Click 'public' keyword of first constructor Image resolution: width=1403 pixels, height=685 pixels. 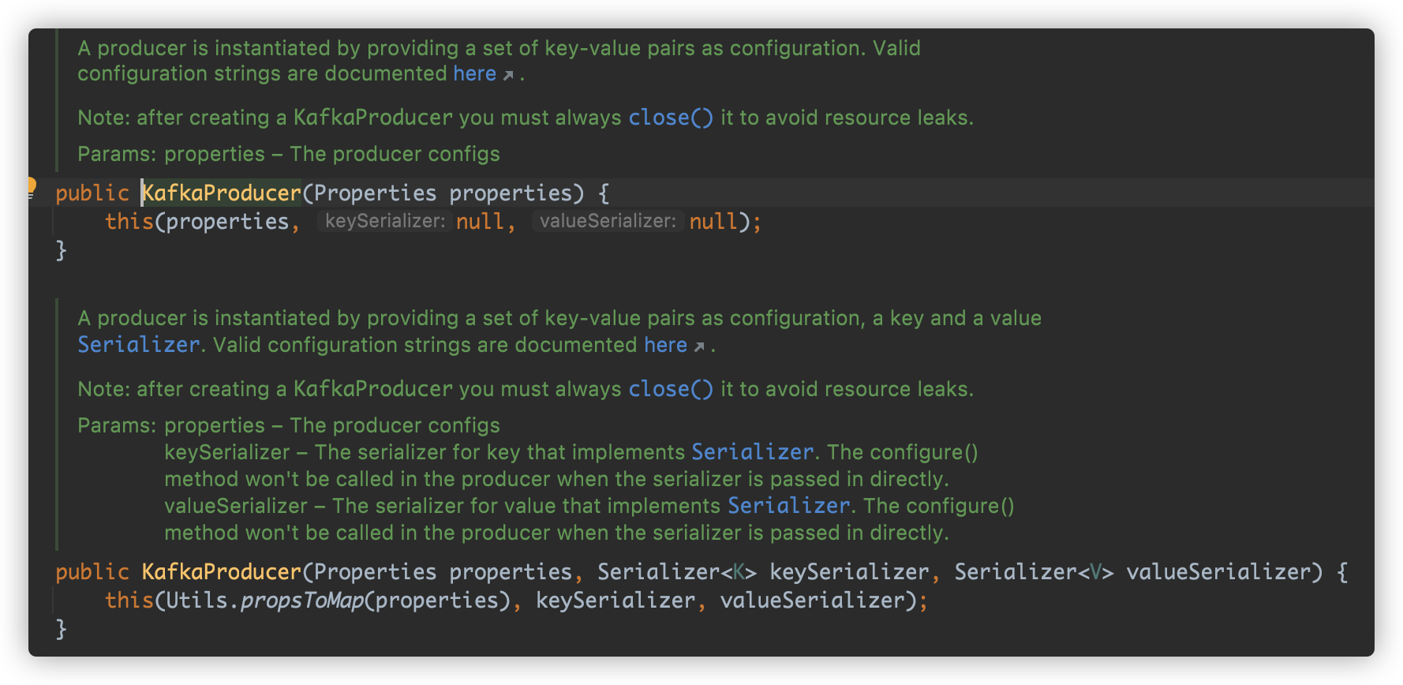(92, 193)
